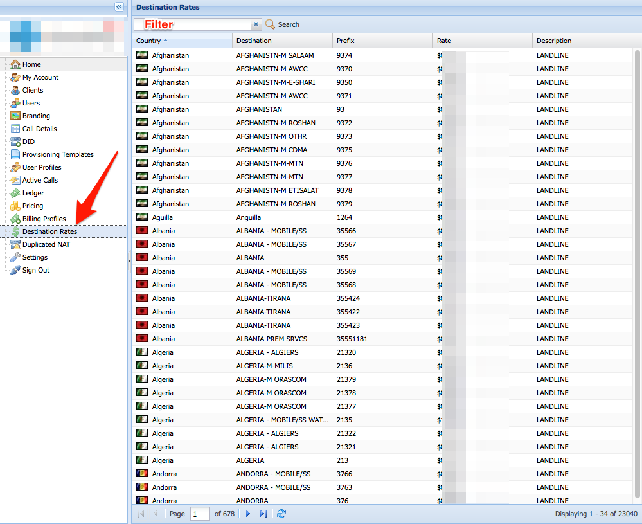Viewport: 642px width, 524px height.
Task: Click the Users sidebar icon
Action: click(15, 103)
